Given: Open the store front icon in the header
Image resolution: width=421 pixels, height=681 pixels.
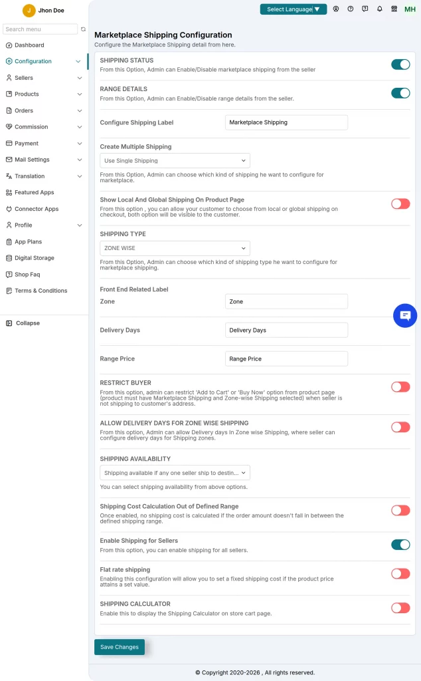Looking at the screenshot, I should click(394, 9).
